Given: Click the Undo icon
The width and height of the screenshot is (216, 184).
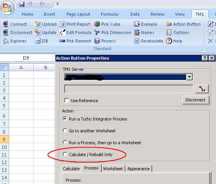Looking at the screenshot, I should [30, 4].
